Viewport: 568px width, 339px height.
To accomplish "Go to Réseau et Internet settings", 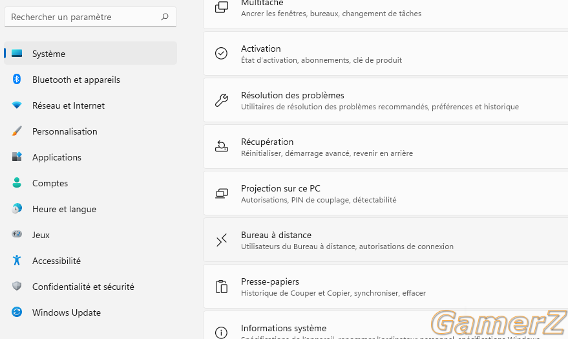I will tap(90, 105).
